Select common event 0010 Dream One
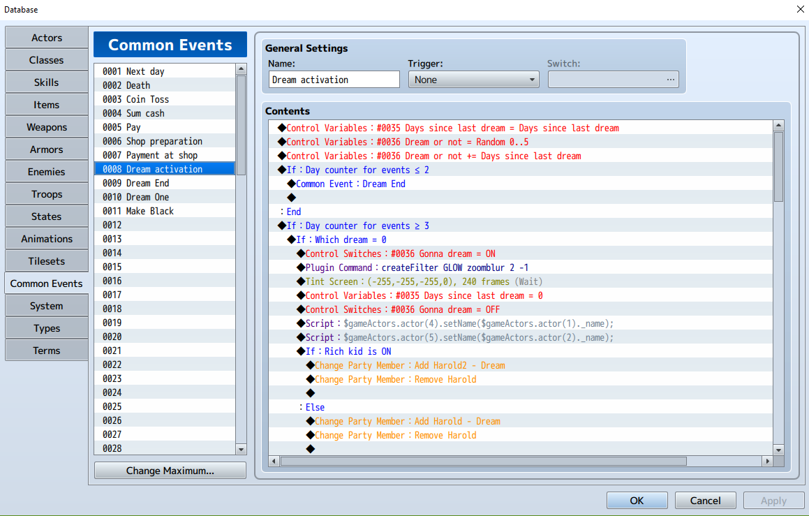This screenshot has height=516, width=809. coord(165,197)
